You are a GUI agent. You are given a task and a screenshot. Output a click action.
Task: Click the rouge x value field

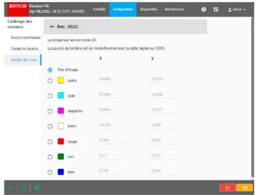click(x=112, y=140)
